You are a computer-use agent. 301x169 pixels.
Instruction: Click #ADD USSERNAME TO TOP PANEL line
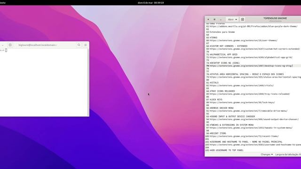tap(227, 150)
